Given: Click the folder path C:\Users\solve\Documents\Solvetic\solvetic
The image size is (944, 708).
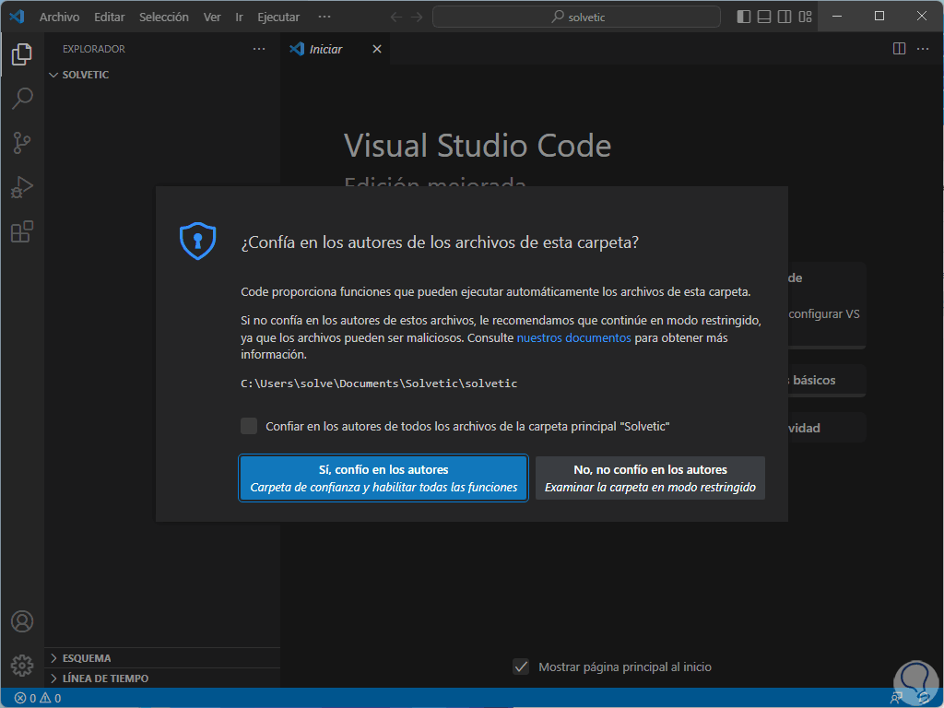Looking at the screenshot, I should (x=379, y=383).
